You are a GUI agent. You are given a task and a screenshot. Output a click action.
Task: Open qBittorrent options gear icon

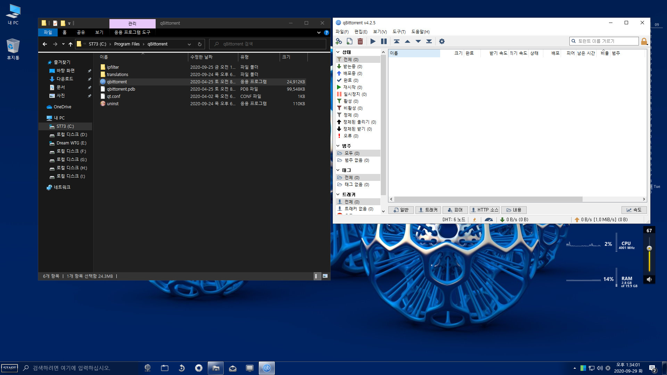442,41
